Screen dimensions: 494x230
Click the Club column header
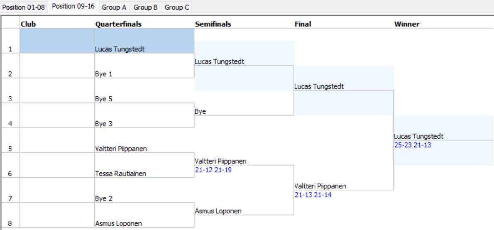point(29,24)
